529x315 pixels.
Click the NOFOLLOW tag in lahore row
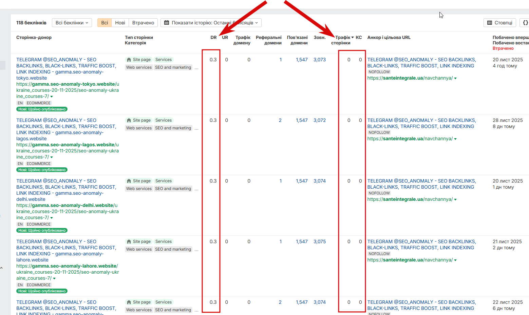click(x=379, y=254)
